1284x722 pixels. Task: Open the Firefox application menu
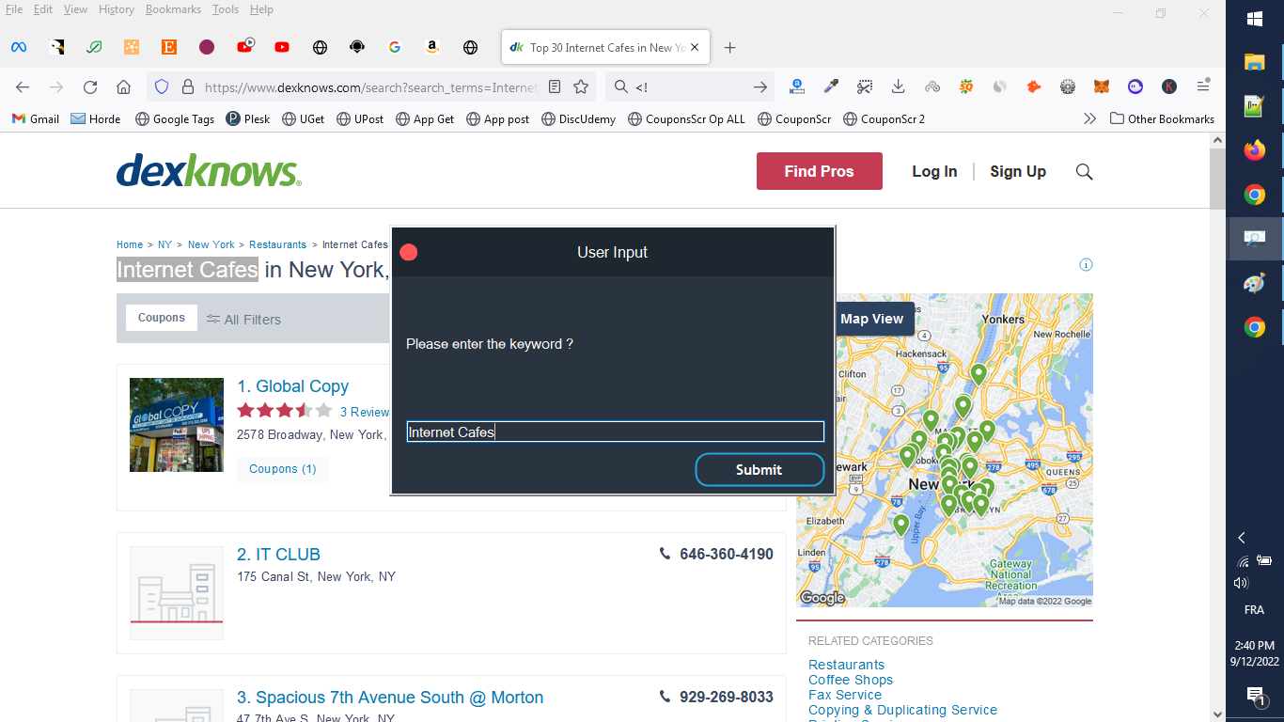tap(1203, 86)
